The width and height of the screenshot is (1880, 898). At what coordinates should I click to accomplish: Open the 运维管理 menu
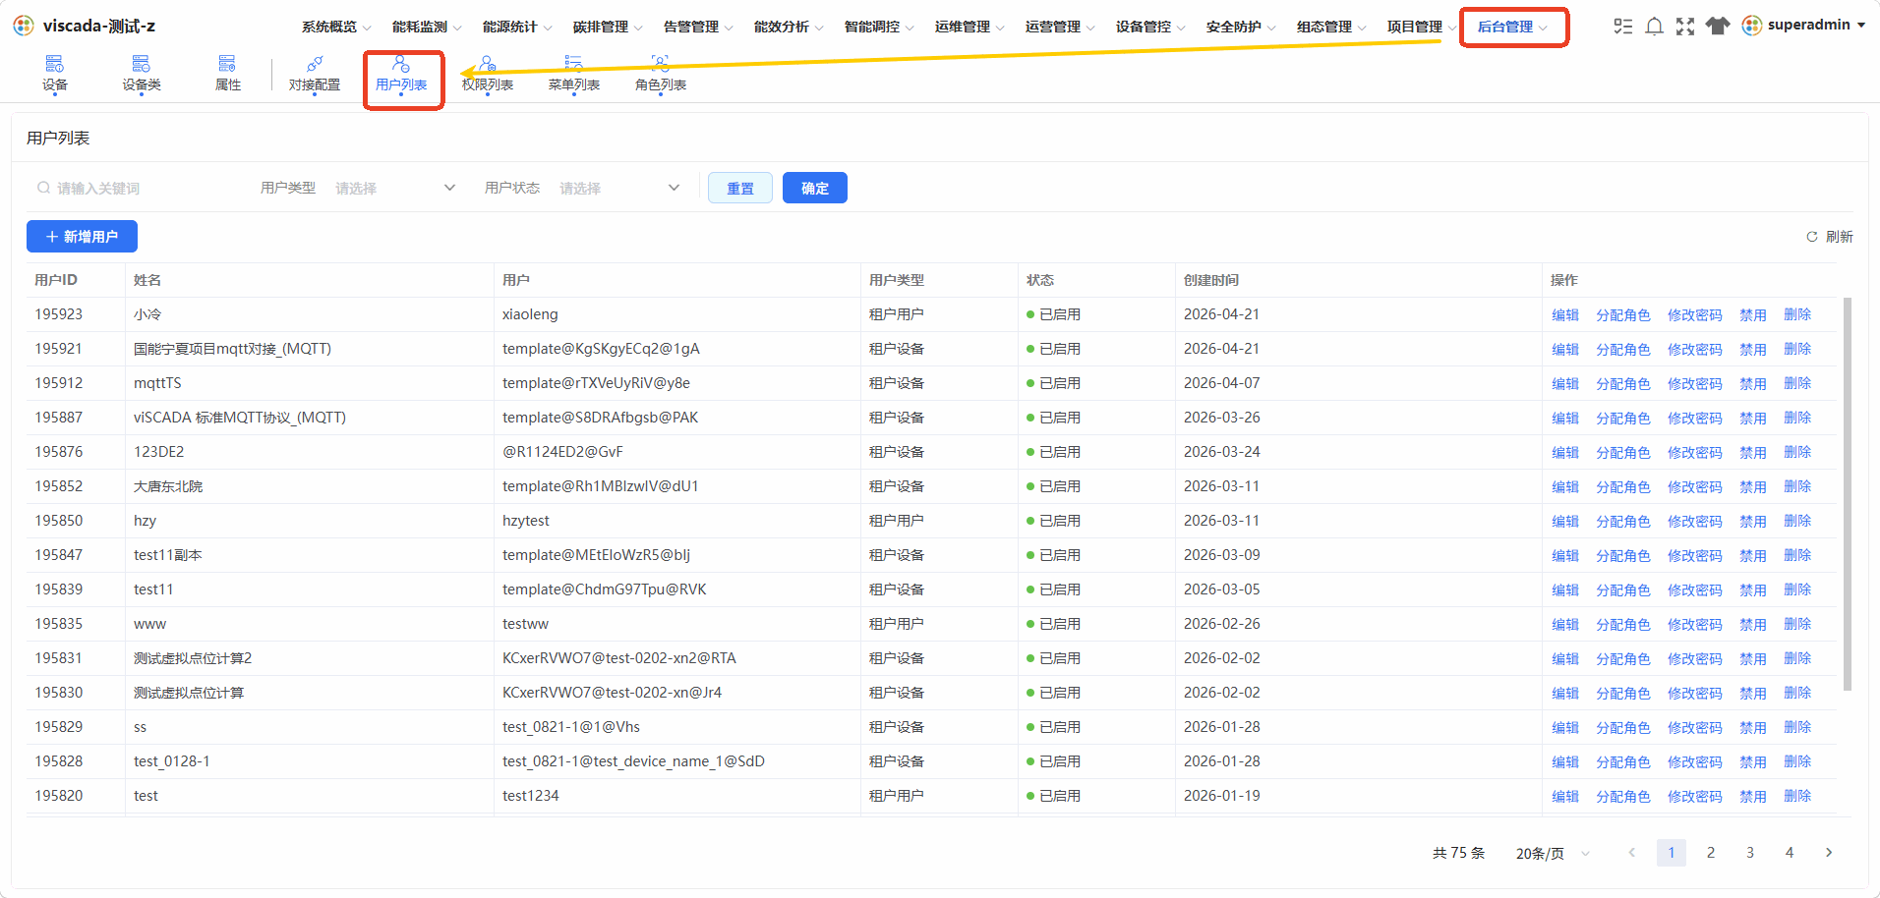[969, 27]
